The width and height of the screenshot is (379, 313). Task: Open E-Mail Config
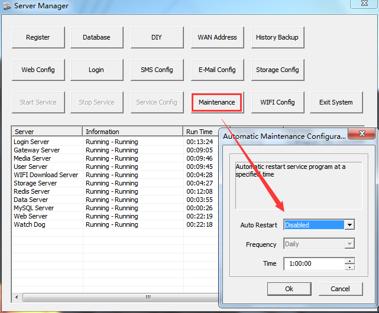[x=218, y=70]
